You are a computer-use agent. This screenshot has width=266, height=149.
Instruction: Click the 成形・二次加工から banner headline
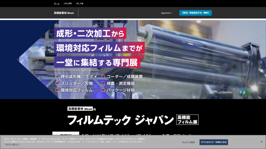tap(90, 33)
